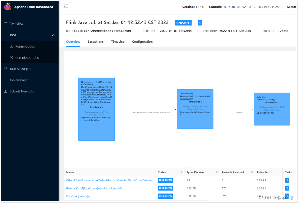298x203 pixels.
Task: Click the job ID value text
Action: click(102, 31)
